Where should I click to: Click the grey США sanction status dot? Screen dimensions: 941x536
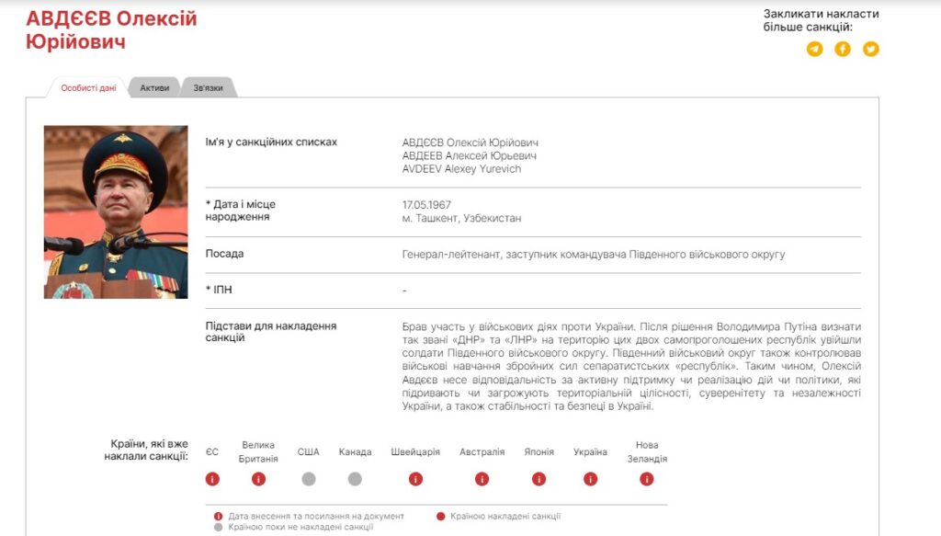click(309, 479)
